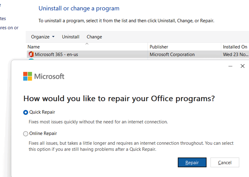Viewport: 249px width, 177px height.
Task: Close the Office repair dialog
Action: (x=242, y=66)
